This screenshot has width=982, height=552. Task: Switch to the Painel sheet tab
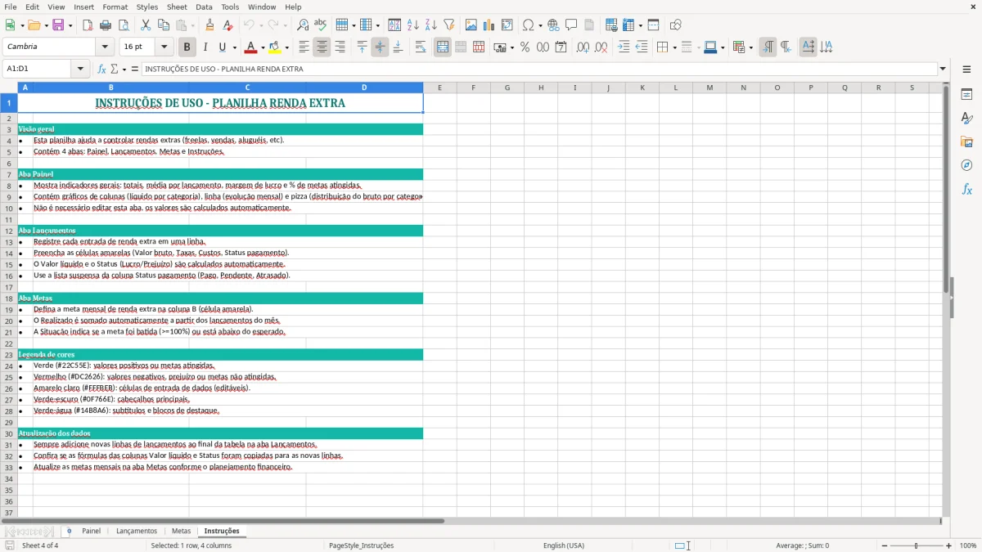[91, 531]
